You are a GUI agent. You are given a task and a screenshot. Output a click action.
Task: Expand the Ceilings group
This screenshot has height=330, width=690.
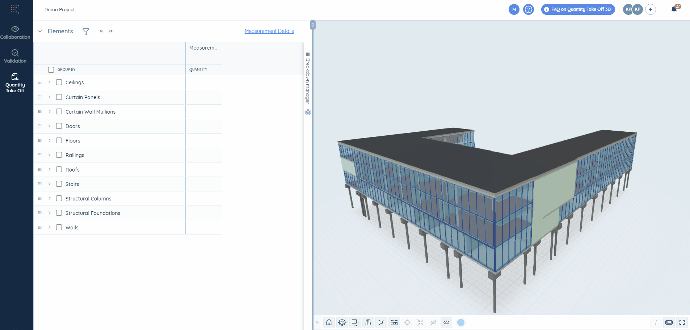[50, 82]
